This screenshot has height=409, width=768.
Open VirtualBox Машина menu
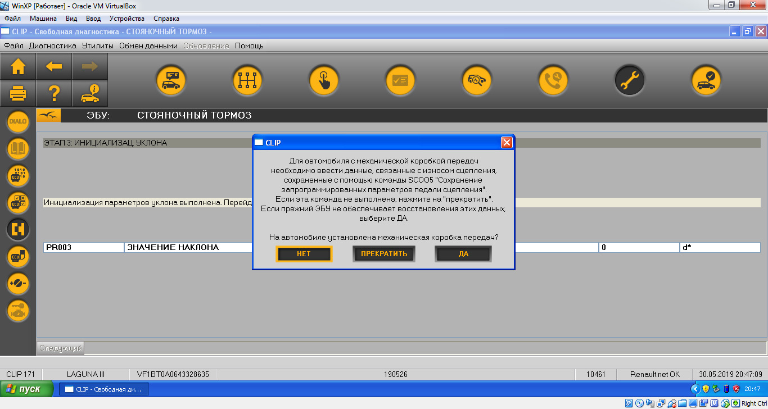coord(43,19)
